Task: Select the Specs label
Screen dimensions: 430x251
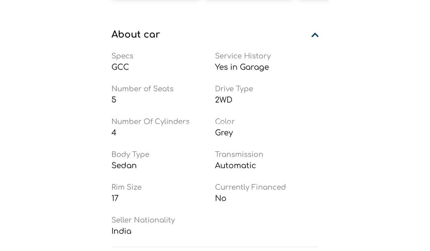Action: point(122,56)
